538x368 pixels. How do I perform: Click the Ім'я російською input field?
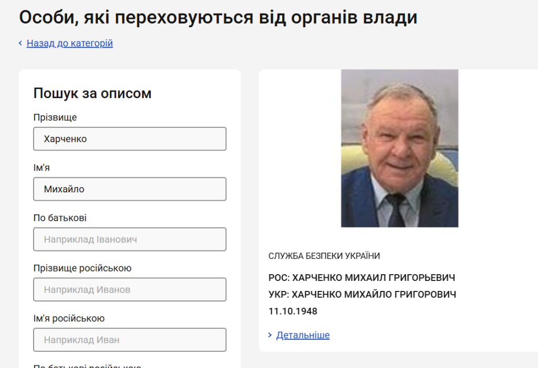coord(130,340)
